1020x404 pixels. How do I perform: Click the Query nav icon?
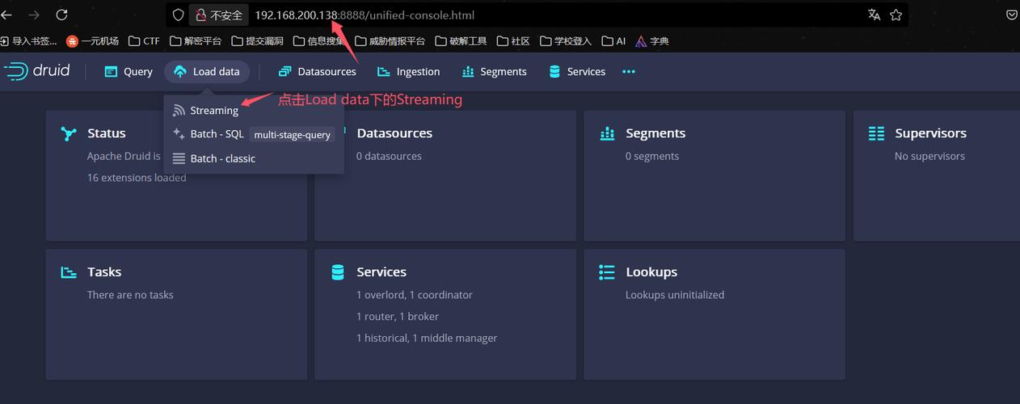click(111, 71)
